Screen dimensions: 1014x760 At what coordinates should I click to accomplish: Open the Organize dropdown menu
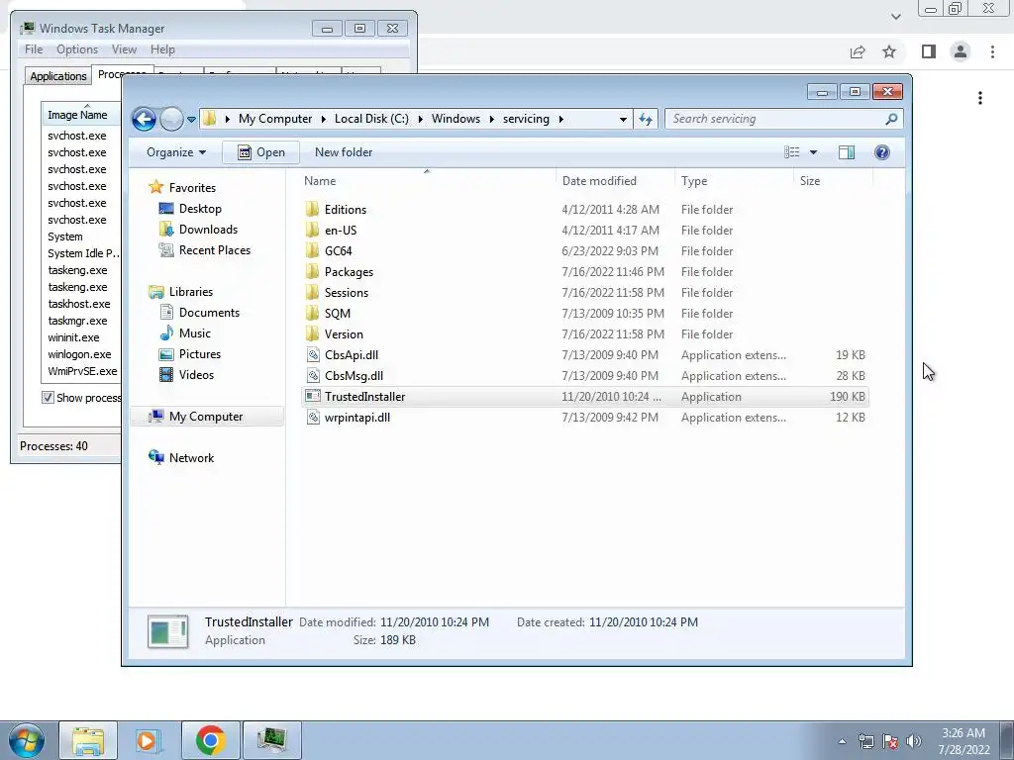(x=176, y=152)
